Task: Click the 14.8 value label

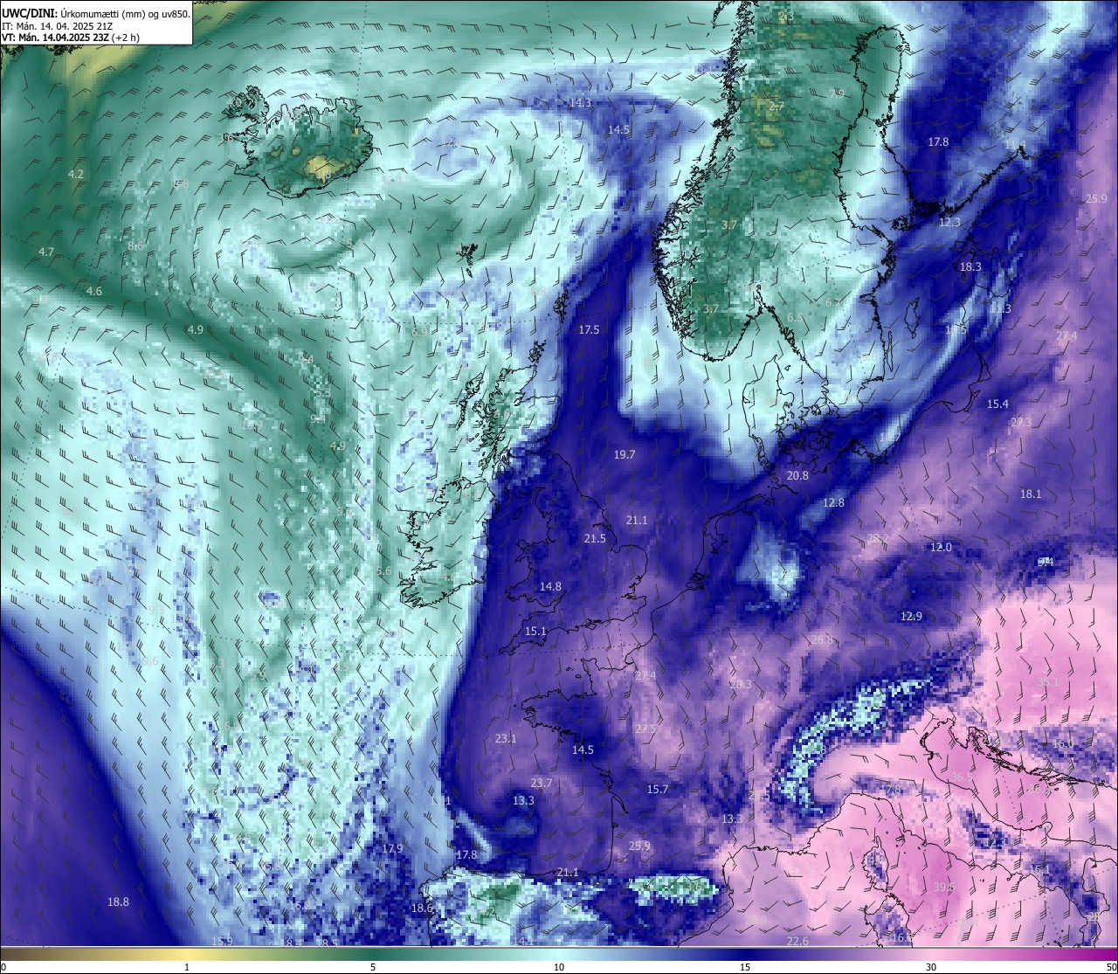Action: coord(550,587)
